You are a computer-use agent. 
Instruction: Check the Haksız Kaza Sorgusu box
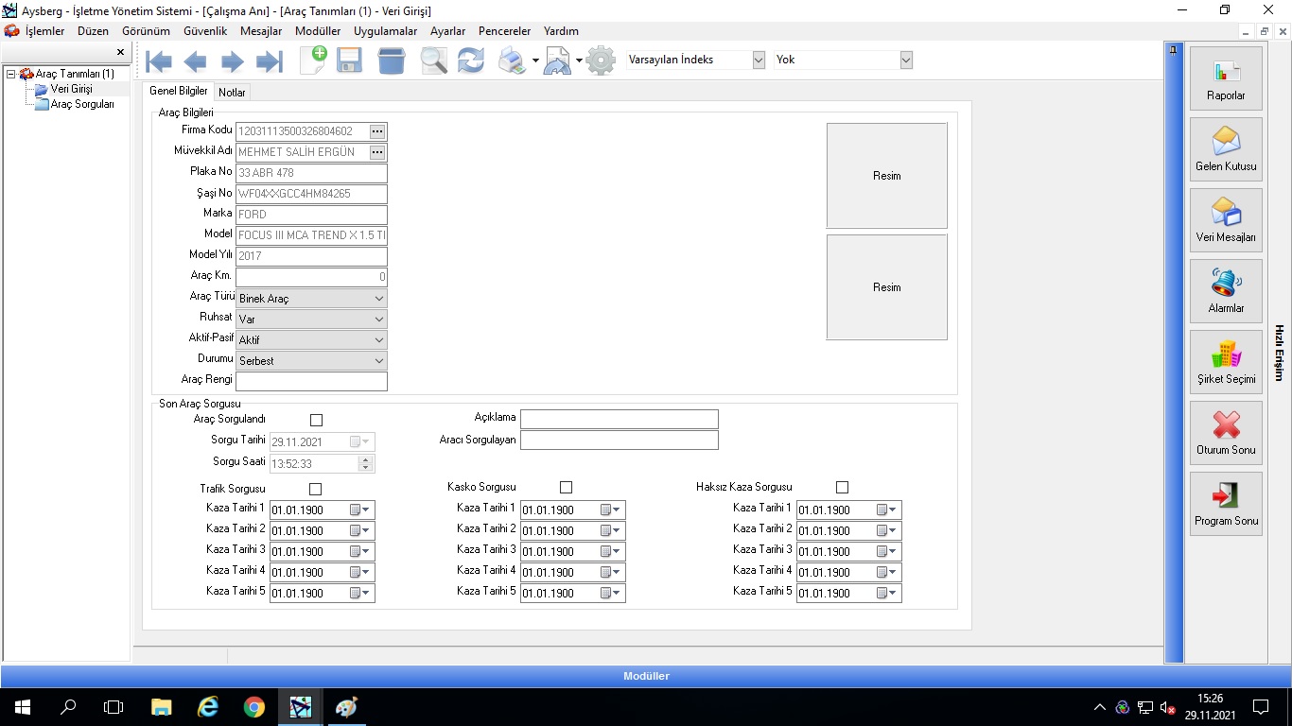842,488
